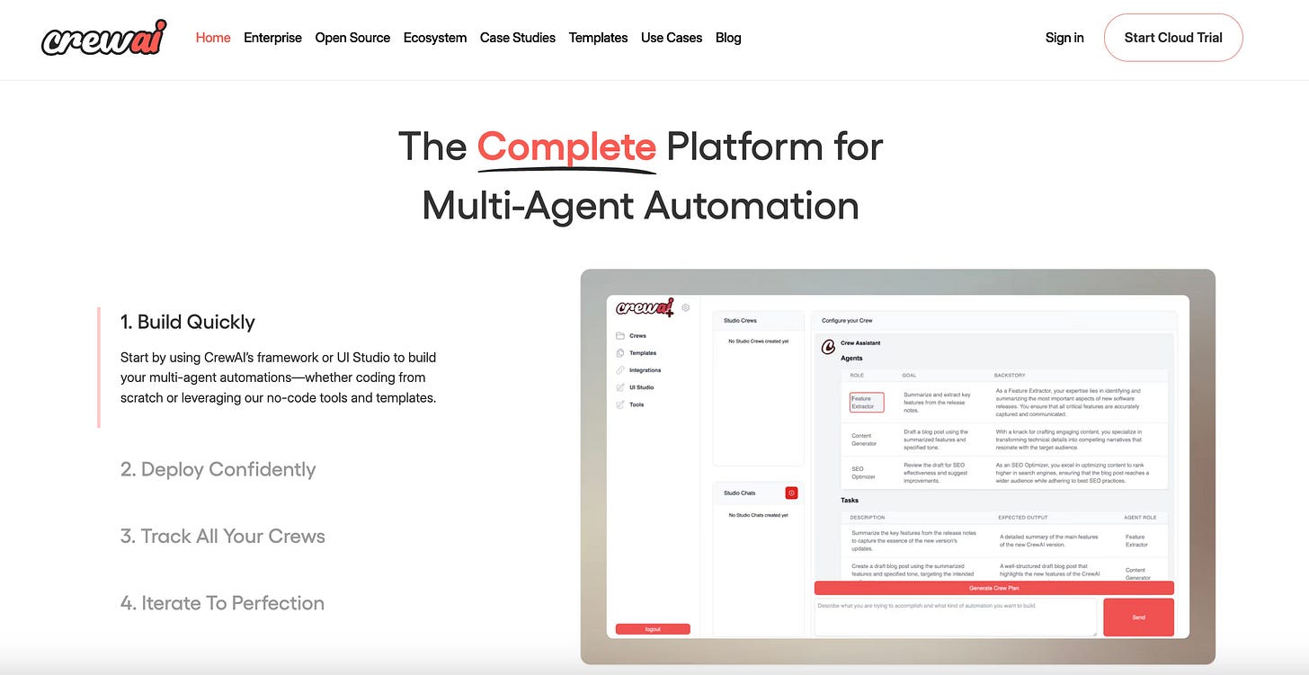The height and width of the screenshot is (675, 1309).
Task: Open the Enterprise nav item
Action: [x=272, y=38]
